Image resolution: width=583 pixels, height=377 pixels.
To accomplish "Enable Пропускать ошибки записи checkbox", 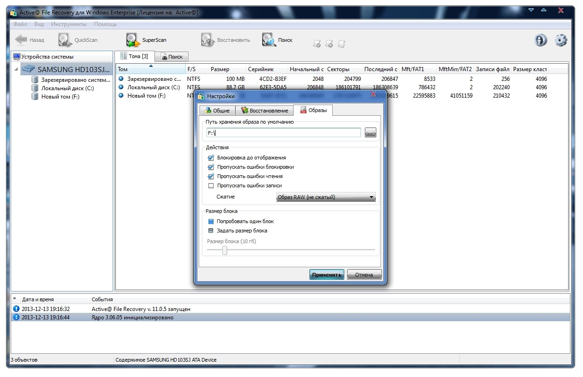I will pos(211,185).
